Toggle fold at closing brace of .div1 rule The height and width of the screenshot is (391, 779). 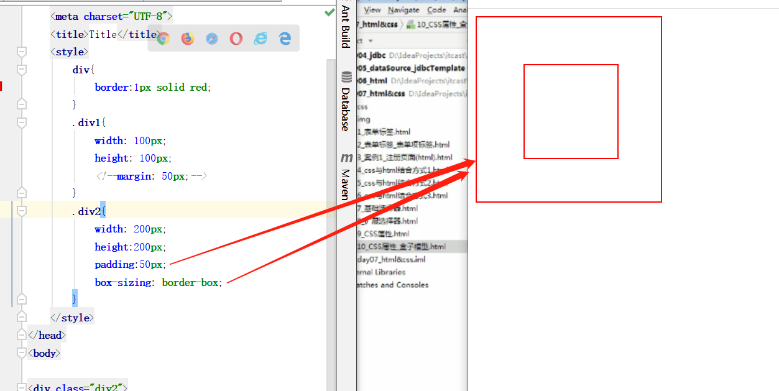pos(22,193)
